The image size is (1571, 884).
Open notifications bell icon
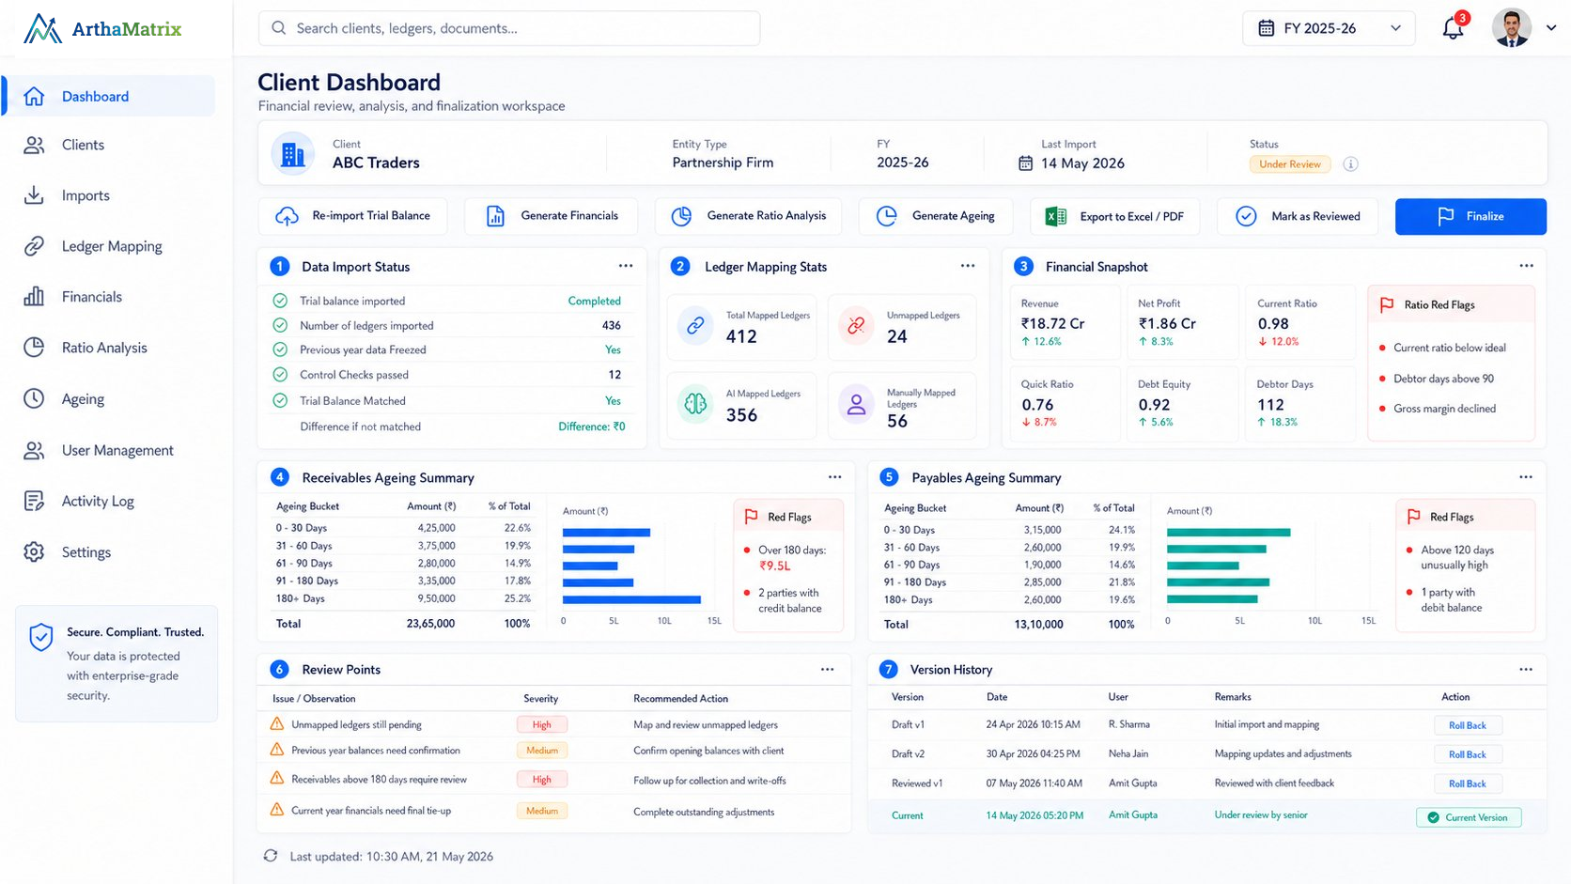point(1453,28)
